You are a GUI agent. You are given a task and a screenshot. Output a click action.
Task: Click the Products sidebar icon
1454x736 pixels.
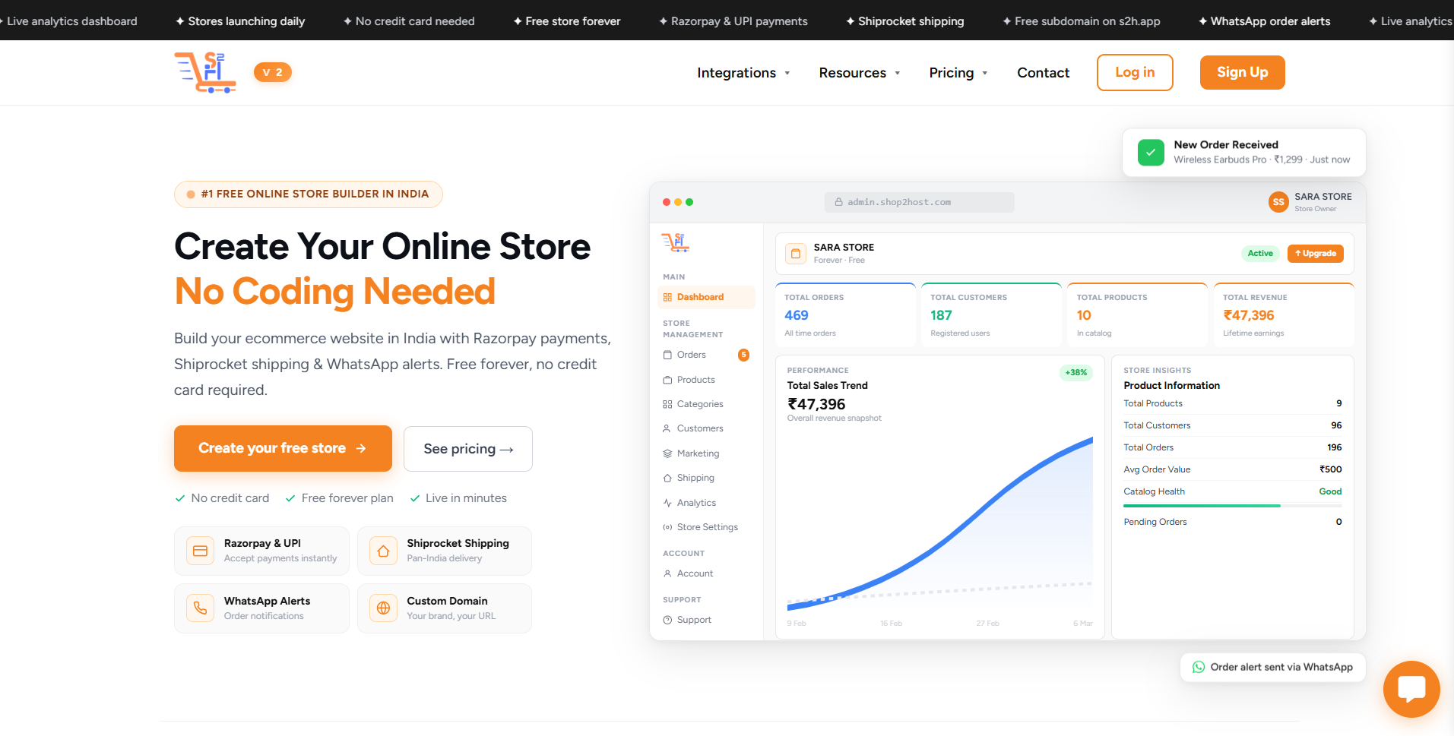667,380
